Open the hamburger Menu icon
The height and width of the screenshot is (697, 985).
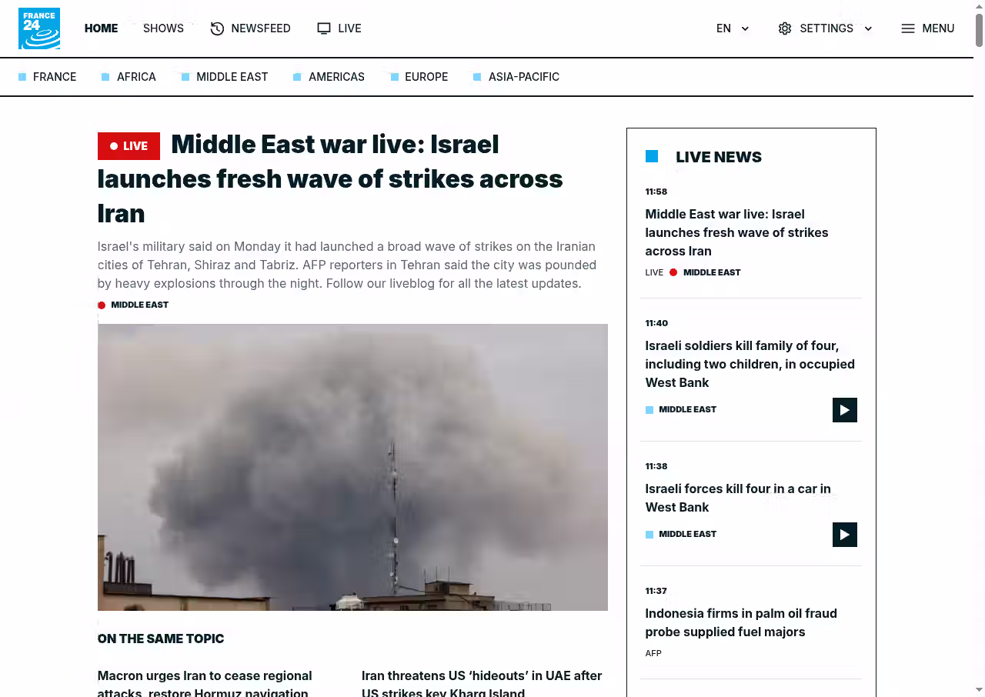coord(908,28)
